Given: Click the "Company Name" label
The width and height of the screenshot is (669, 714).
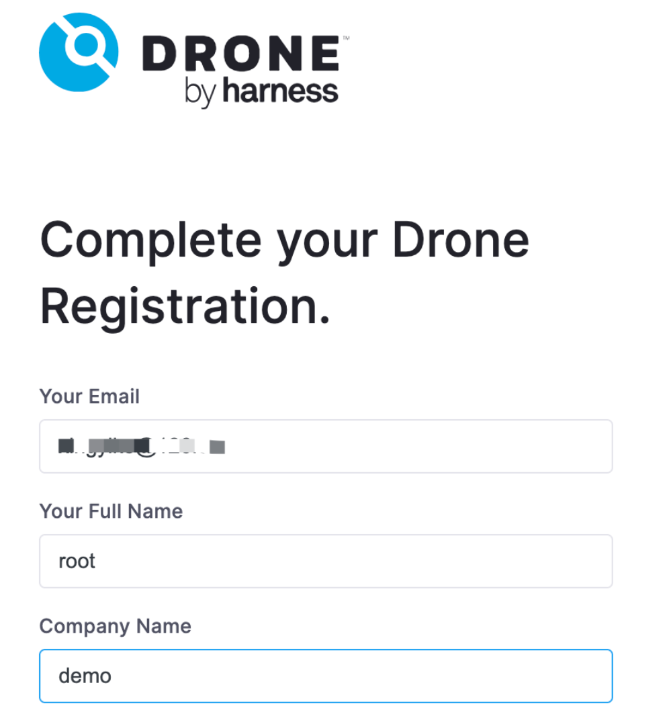Looking at the screenshot, I should pyautogui.click(x=115, y=626).
